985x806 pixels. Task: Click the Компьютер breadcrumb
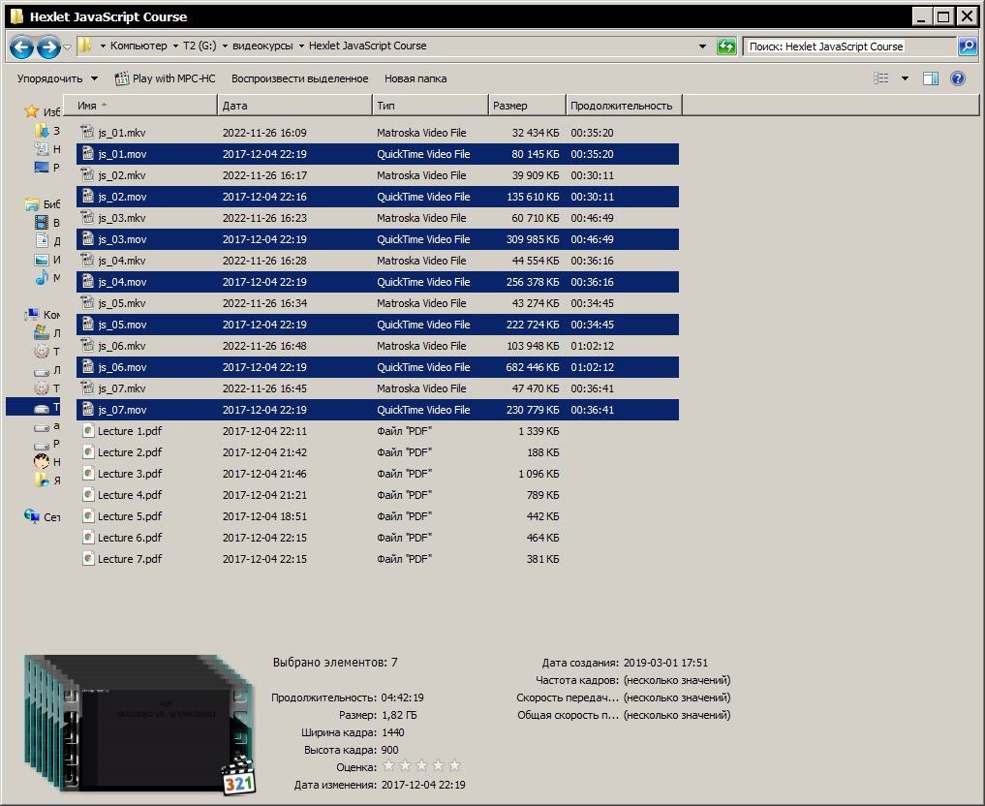[139, 46]
